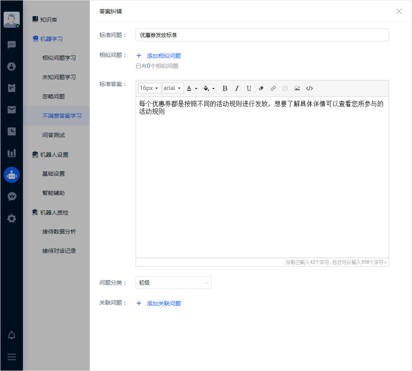Screen dimensions: 412x371
Task: Insert a hyperlink with link icon
Action: click(x=273, y=88)
